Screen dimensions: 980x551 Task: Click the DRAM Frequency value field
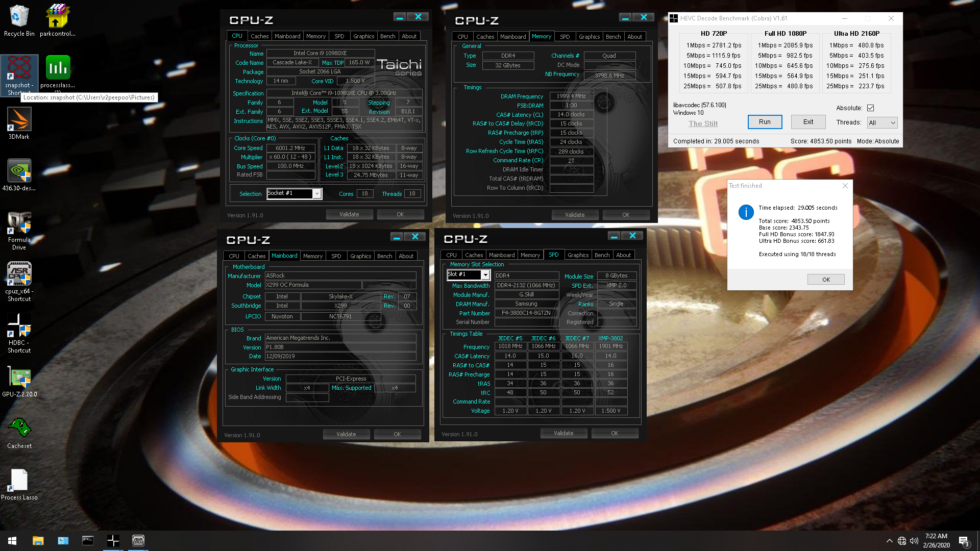[571, 96]
